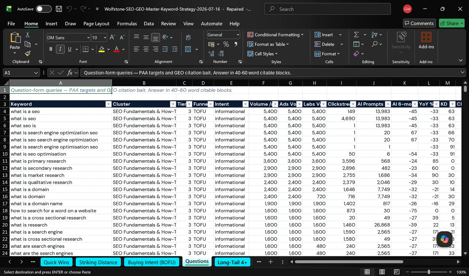This screenshot has width=469, height=276.
Task: Open the Insert ribbon tab
Action: 51,23
